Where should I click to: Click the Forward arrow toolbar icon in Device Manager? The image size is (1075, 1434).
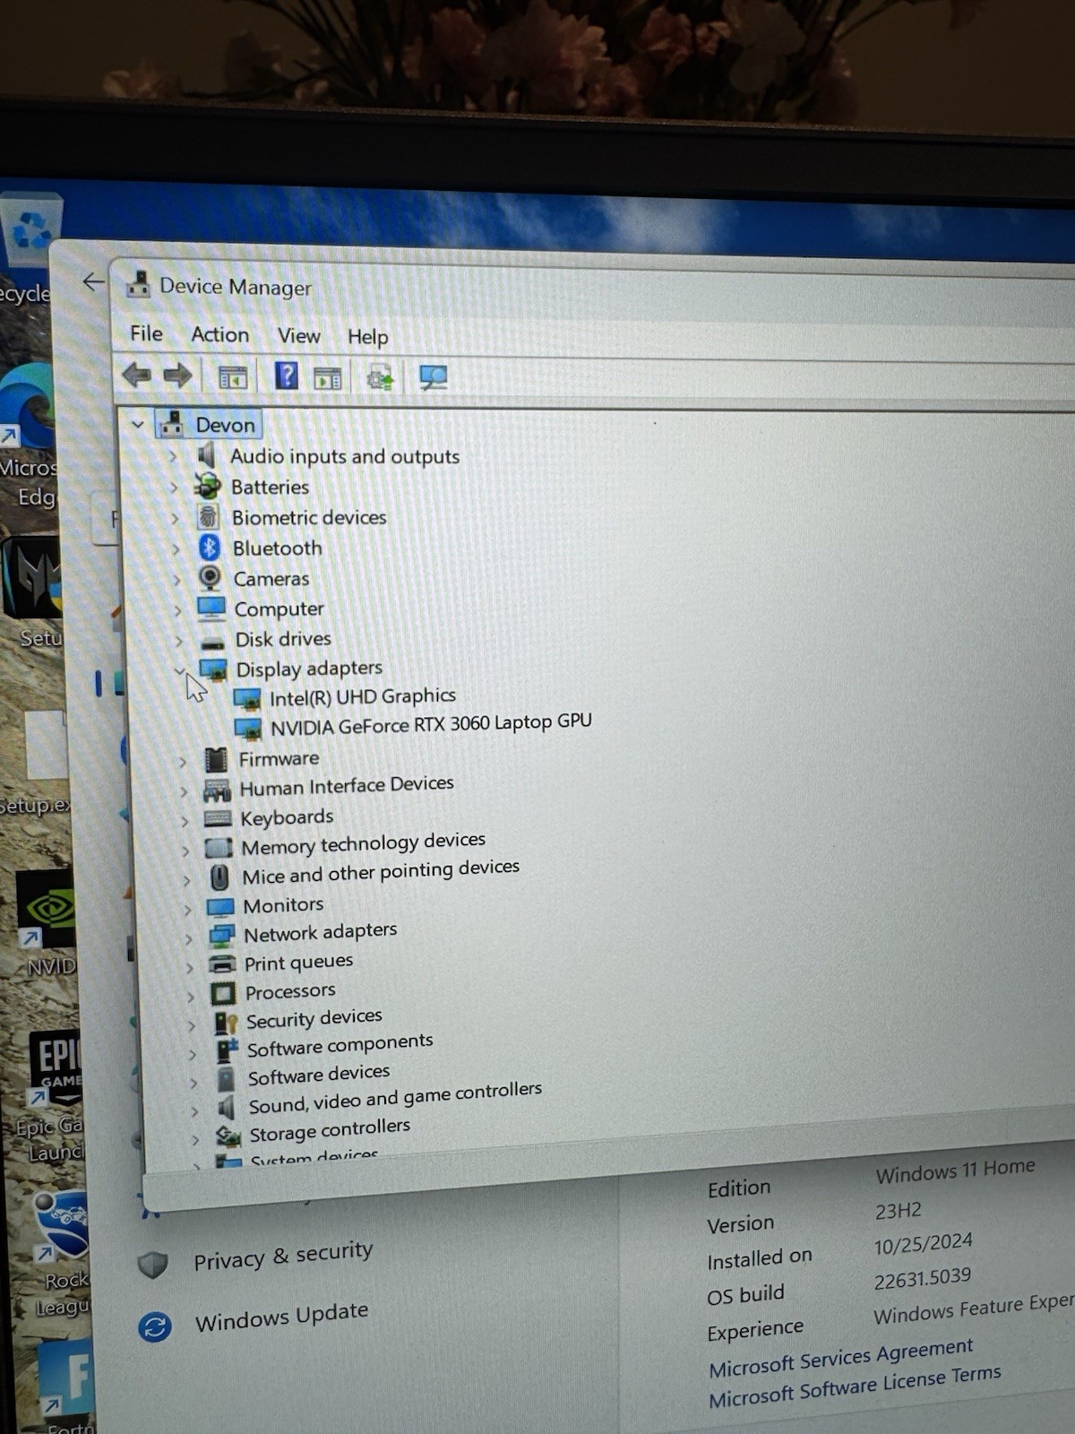coord(178,376)
